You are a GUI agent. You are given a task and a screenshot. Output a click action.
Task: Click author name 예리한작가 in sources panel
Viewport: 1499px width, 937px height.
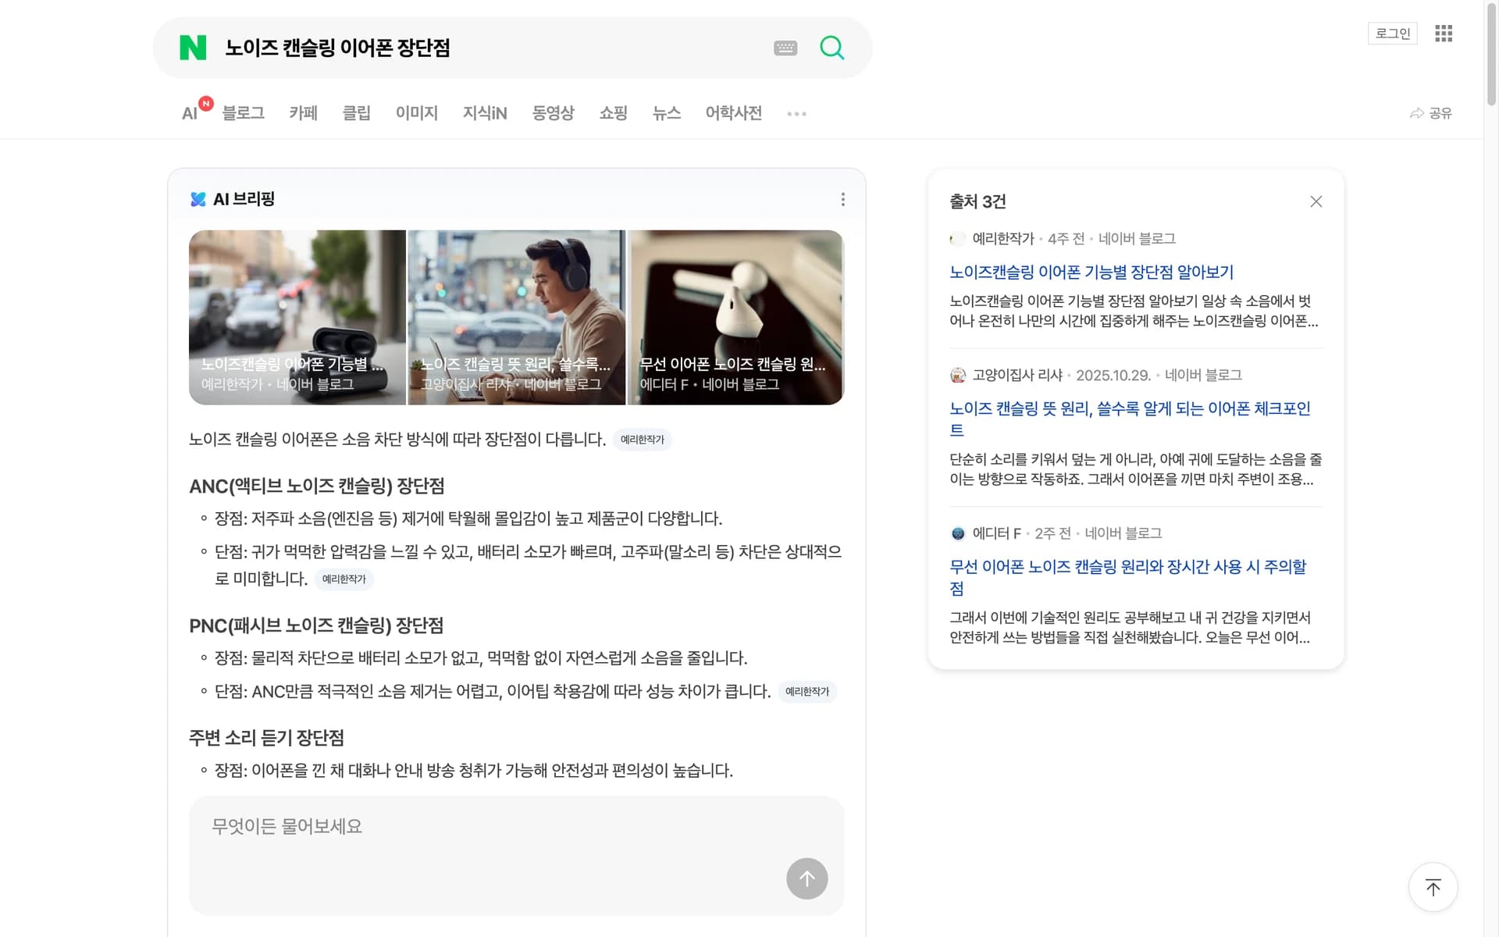1003,239
